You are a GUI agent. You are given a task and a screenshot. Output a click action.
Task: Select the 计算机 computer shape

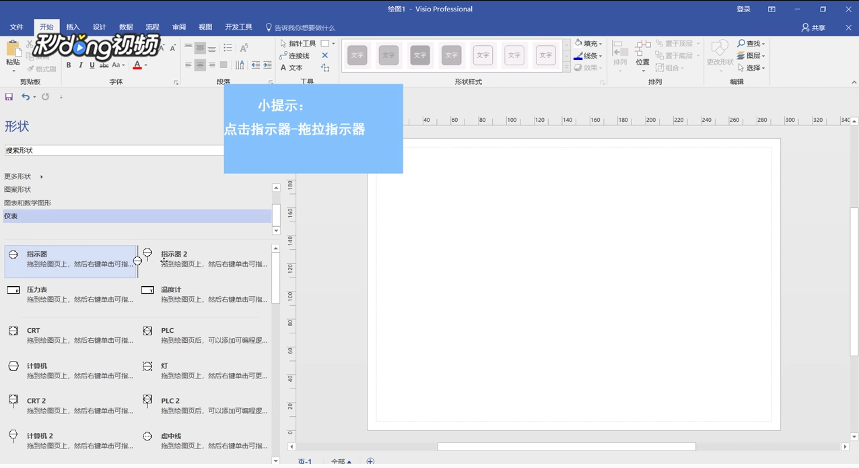[x=71, y=370]
